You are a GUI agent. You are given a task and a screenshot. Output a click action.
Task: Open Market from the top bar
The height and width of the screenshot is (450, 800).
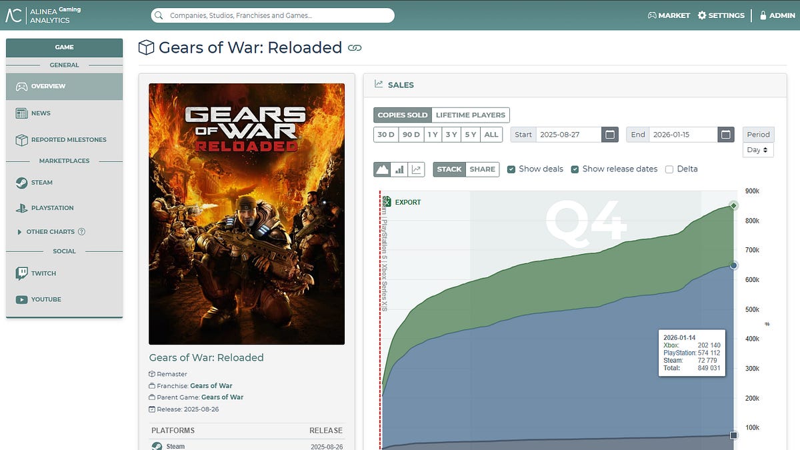669,15
